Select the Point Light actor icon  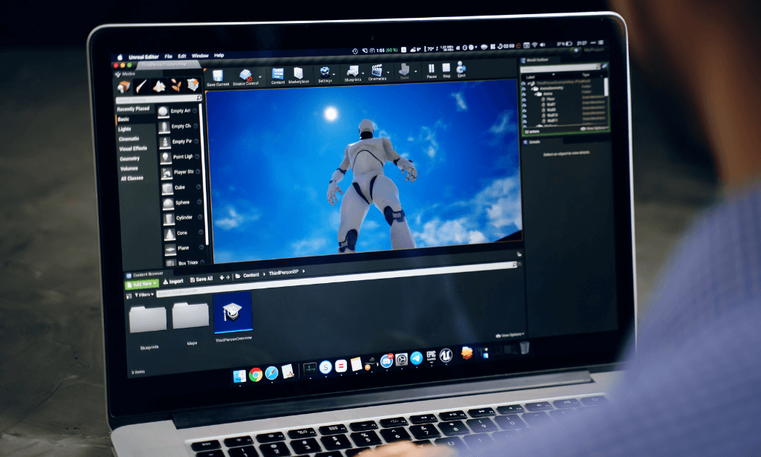point(166,158)
